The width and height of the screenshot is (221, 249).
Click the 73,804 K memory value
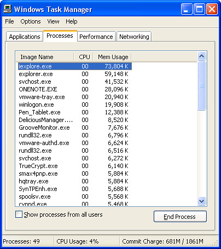click(x=117, y=66)
